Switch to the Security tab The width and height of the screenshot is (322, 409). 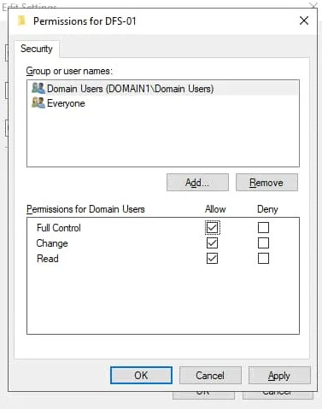37,49
